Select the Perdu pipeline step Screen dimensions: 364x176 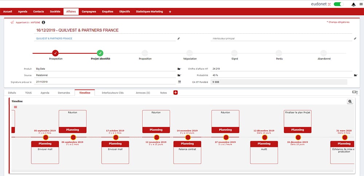click(x=279, y=53)
